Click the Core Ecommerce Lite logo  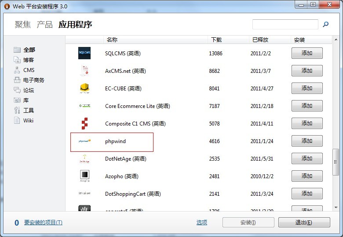tap(84, 106)
